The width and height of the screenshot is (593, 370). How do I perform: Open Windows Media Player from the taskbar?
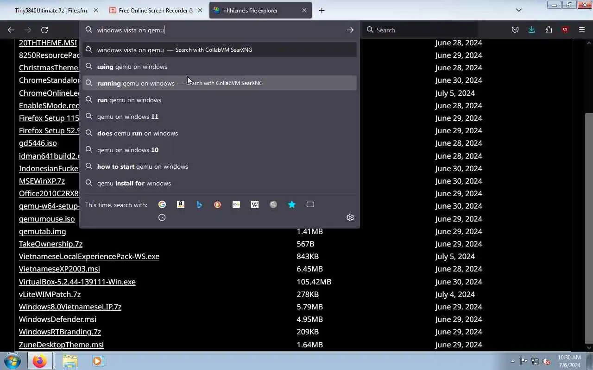(x=97, y=361)
